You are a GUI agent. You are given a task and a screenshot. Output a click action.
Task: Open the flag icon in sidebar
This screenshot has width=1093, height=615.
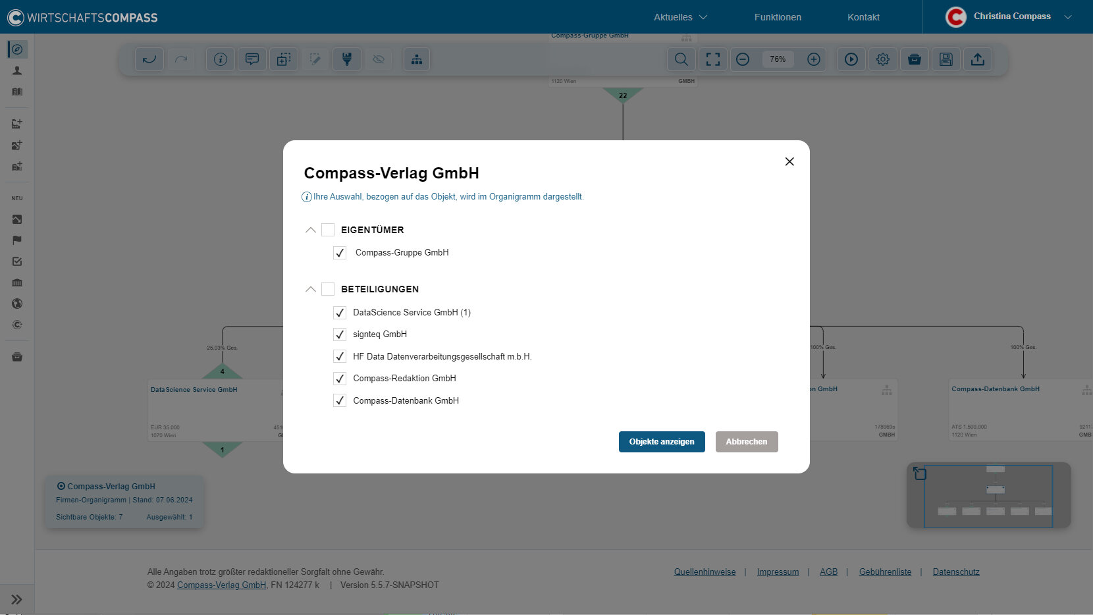17,240
